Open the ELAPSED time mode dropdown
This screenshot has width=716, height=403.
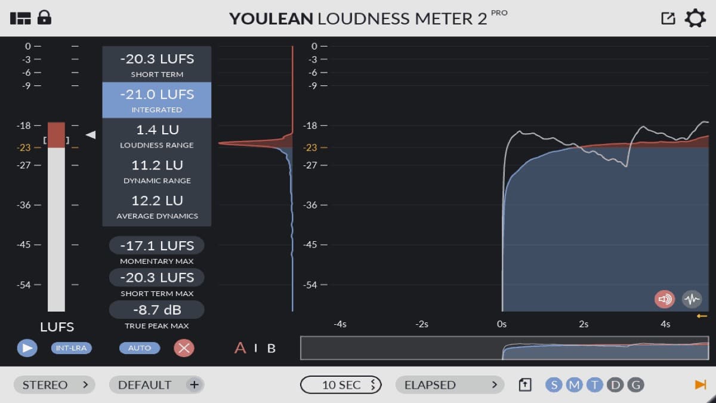pyautogui.click(x=450, y=384)
